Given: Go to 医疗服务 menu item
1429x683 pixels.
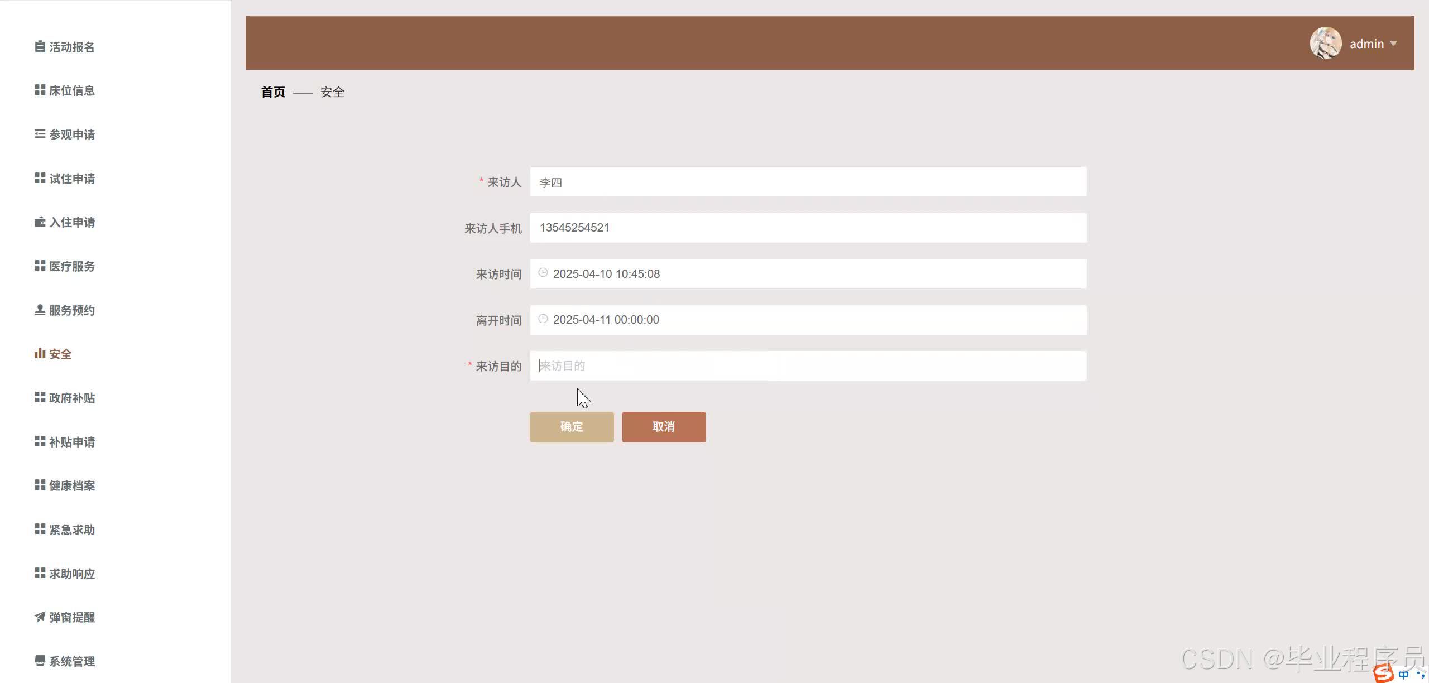Looking at the screenshot, I should pos(71,266).
